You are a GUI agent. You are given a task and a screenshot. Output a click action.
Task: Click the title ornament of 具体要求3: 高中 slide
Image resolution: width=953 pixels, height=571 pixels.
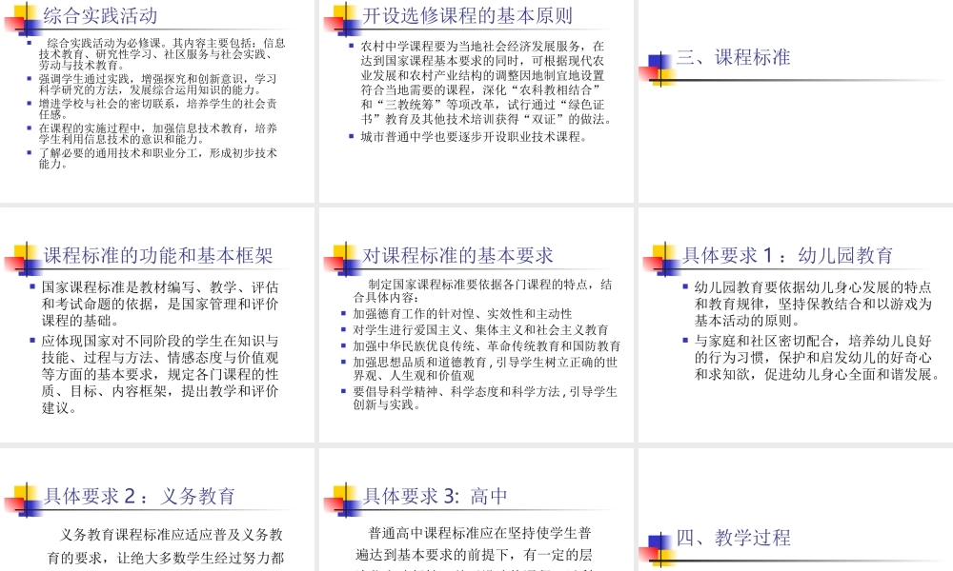tap(338, 497)
